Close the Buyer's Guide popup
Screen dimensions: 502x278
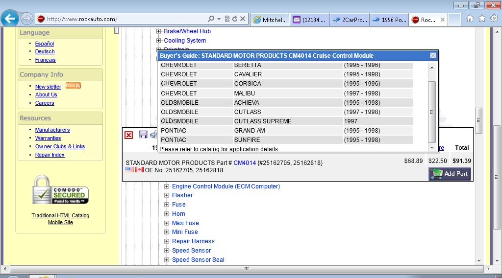point(433,56)
